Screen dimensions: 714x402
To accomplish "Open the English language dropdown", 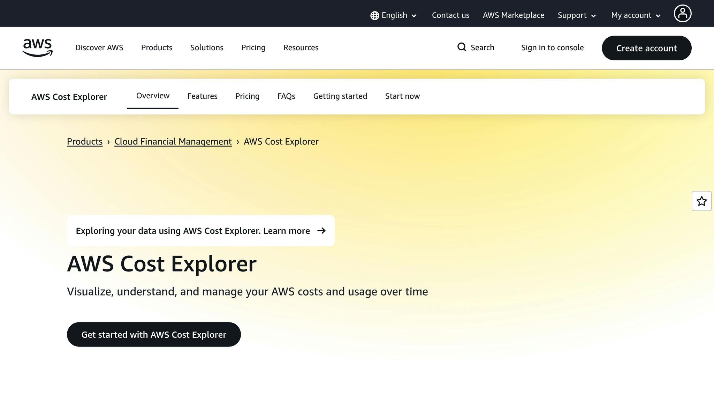I will click(x=394, y=15).
